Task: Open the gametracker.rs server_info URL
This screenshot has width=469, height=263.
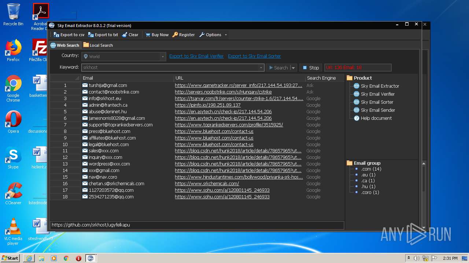Action: pos(239,85)
